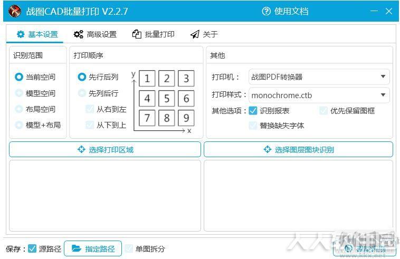Minimize the 战图CAD批量打印 window
This screenshot has height=259, width=400.
tap(374, 11)
